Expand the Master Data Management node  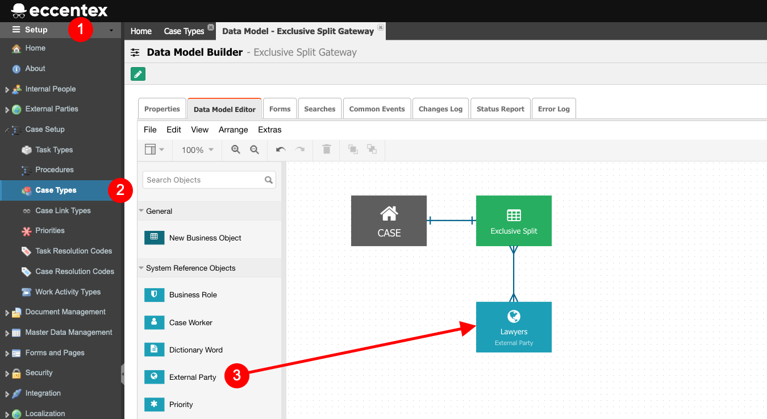(7, 333)
